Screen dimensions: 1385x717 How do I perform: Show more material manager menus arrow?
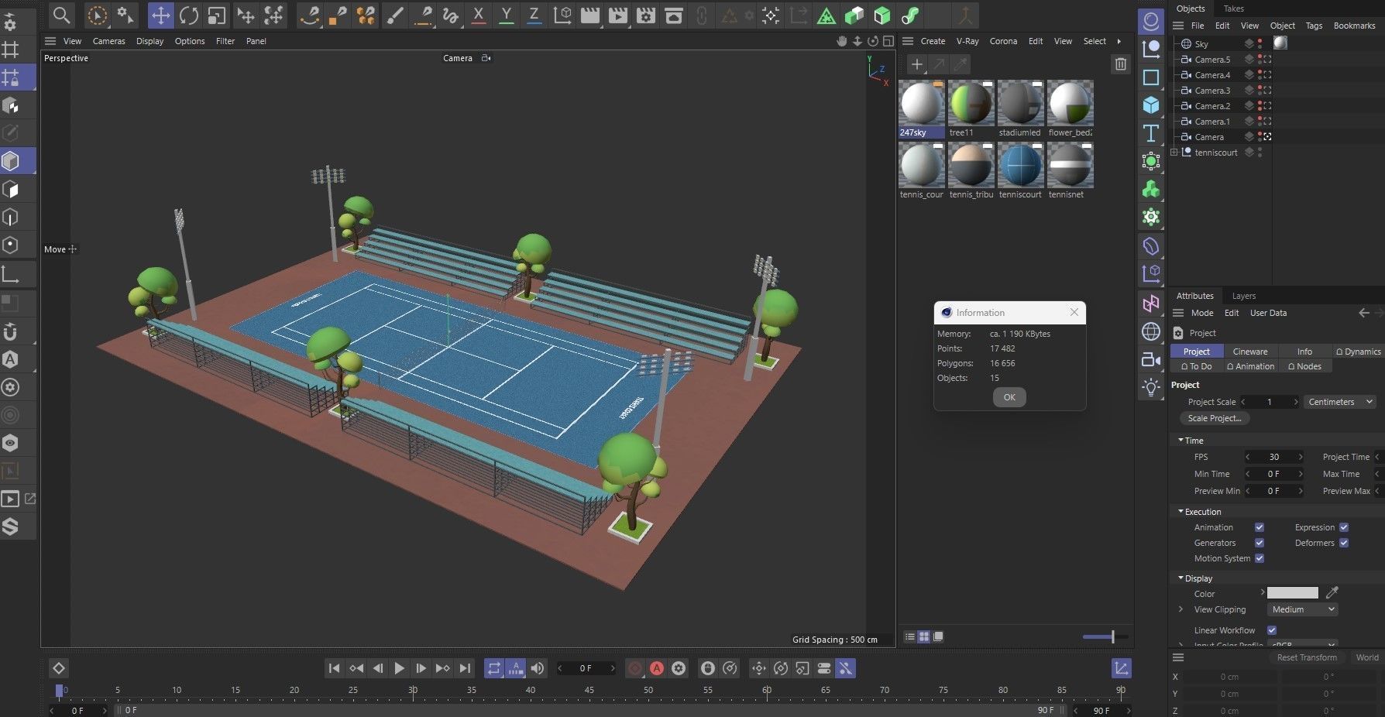click(x=1119, y=41)
